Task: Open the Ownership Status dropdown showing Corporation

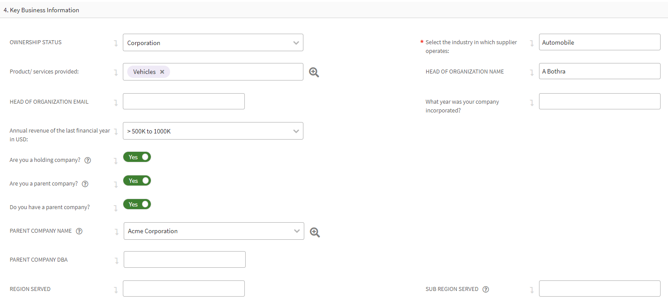Action: tap(213, 43)
